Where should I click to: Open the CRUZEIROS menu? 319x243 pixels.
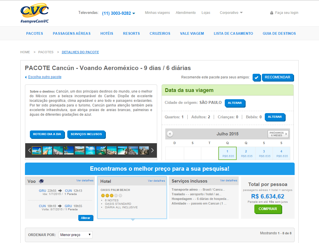pyautogui.click(x=160, y=34)
